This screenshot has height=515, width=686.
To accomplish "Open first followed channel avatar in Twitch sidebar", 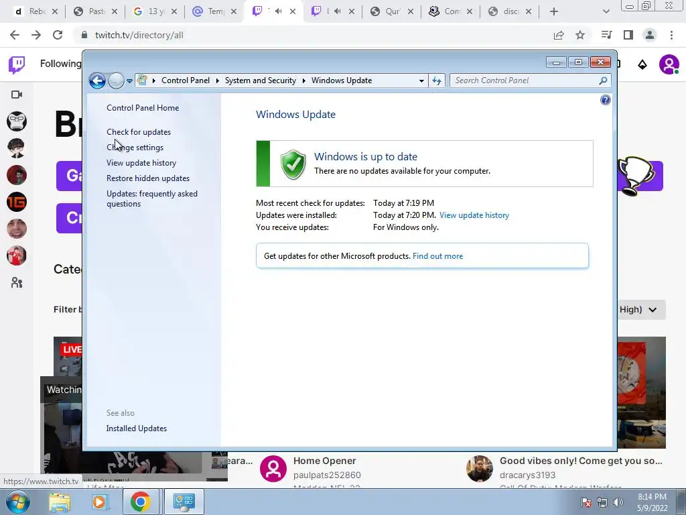I will click(x=17, y=121).
